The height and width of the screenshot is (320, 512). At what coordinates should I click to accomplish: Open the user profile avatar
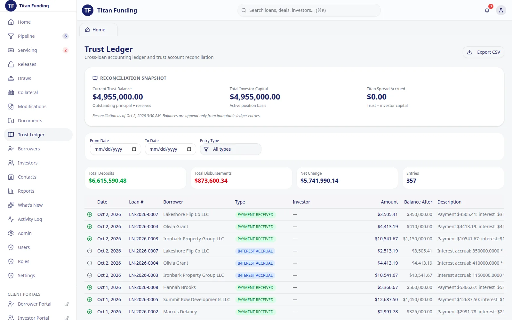click(501, 10)
